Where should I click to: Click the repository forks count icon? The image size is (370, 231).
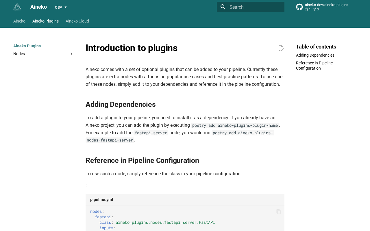tap(315, 9)
